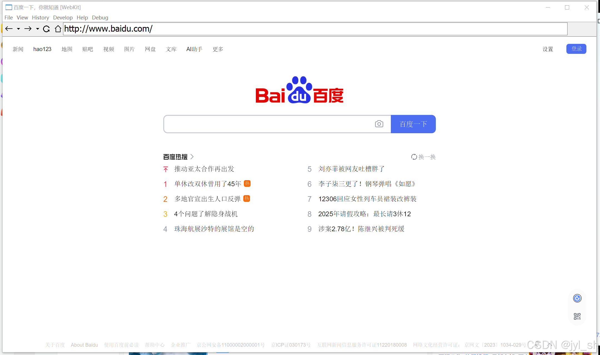Open the 文库 link
Viewport: 600px width, 355px height.
coord(171,49)
